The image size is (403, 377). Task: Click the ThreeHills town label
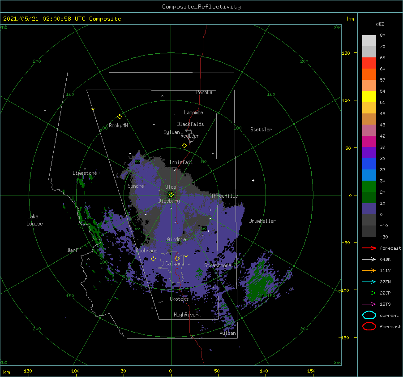pyautogui.click(x=225, y=196)
